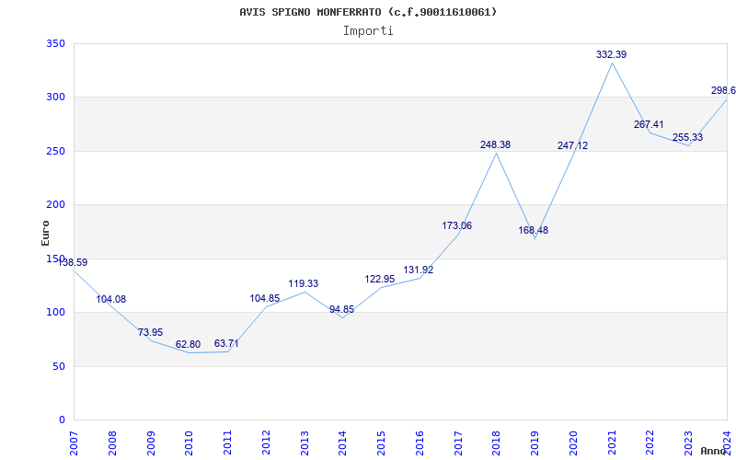Click the x-axis year 2014
This screenshot has width=736, height=460.
tap(342, 443)
